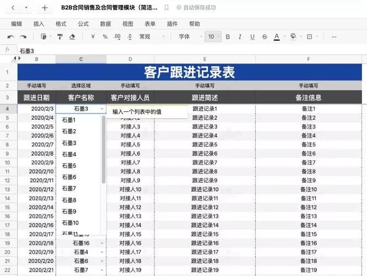Open the 编辑 menu

(17, 24)
